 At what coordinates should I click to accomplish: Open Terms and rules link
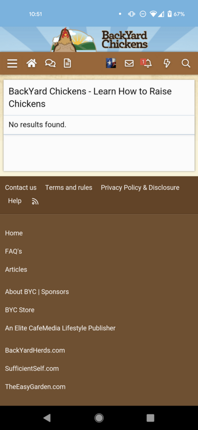[69, 188]
